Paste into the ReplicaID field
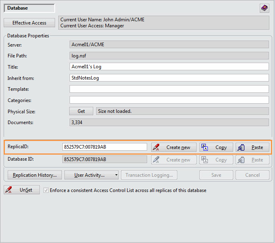 pyautogui.click(x=252, y=147)
